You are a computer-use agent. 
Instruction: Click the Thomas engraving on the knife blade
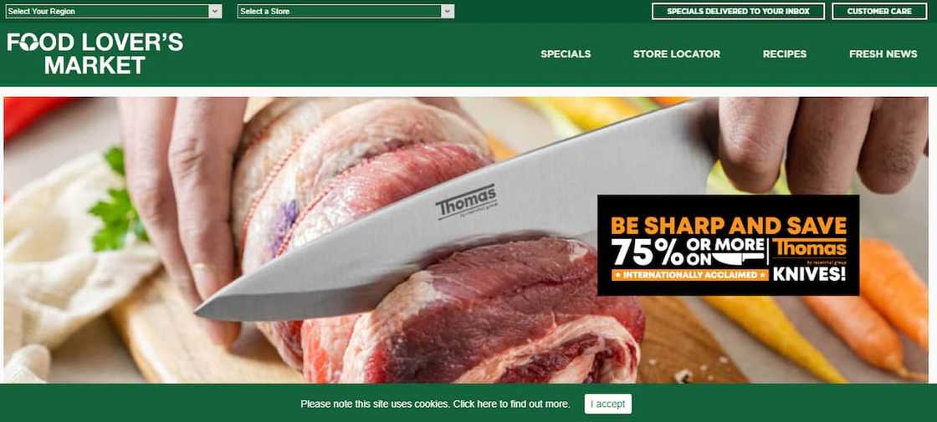pyautogui.click(x=467, y=202)
